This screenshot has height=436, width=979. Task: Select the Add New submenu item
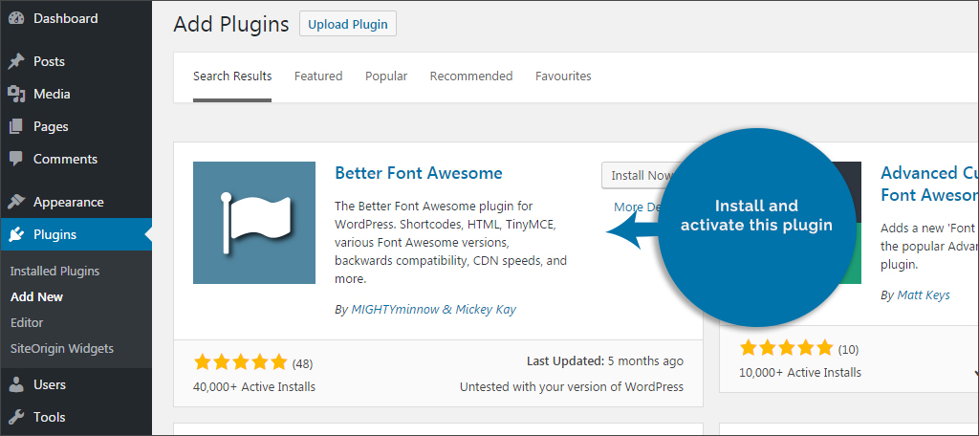(x=37, y=296)
